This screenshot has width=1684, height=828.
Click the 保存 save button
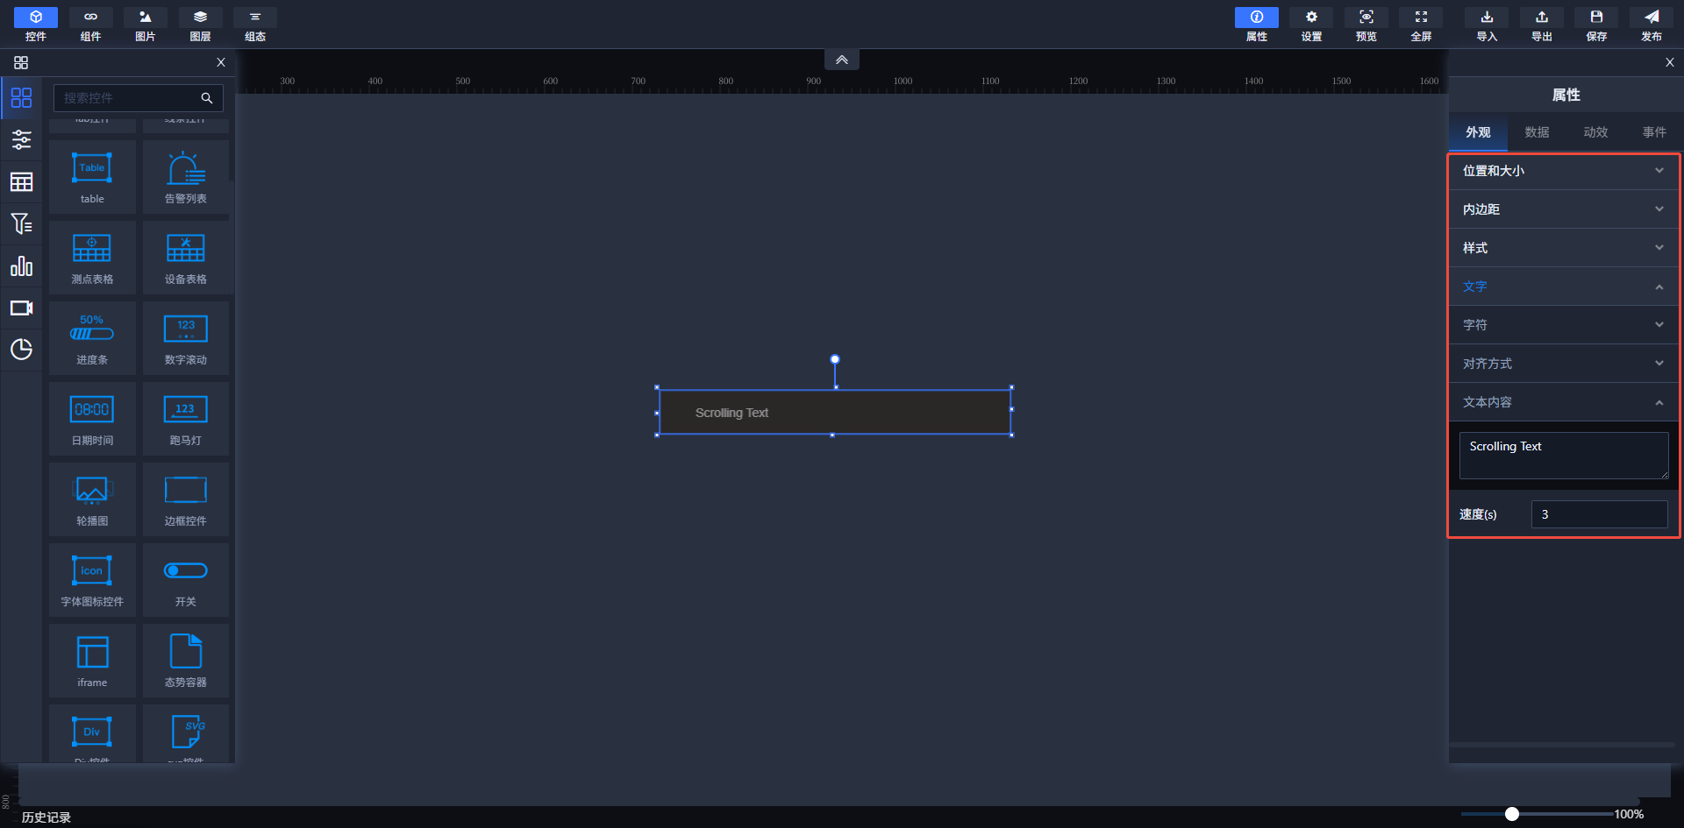[x=1596, y=25]
